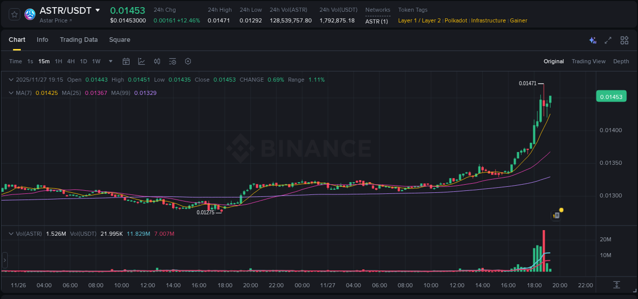Open the AI analysis assistant
The image size is (638, 299).
point(593,40)
